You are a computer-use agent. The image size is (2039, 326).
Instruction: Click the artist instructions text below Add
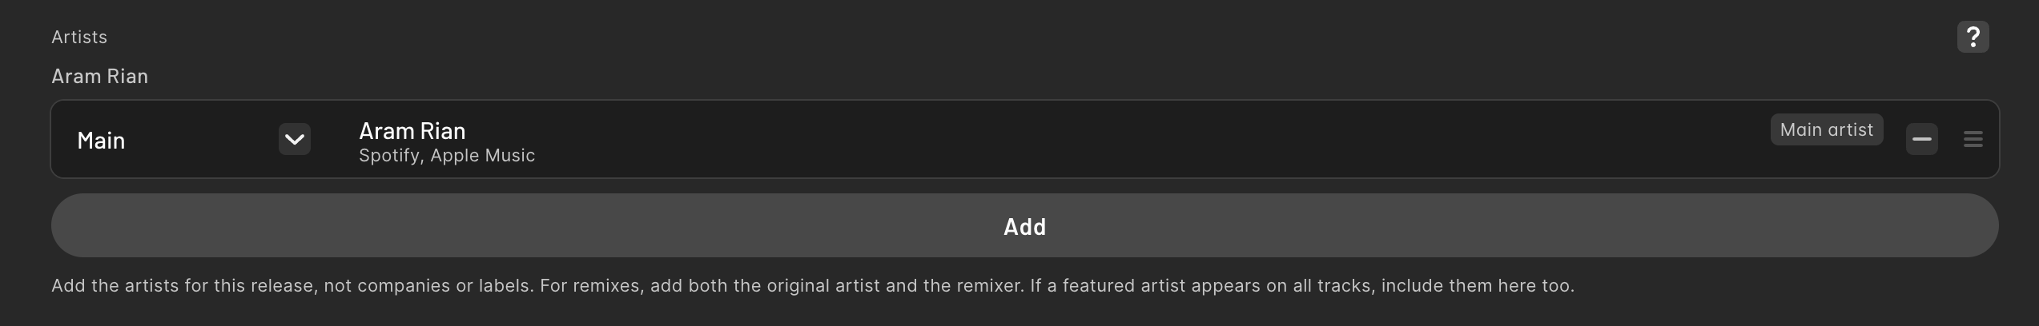[812, 285]
